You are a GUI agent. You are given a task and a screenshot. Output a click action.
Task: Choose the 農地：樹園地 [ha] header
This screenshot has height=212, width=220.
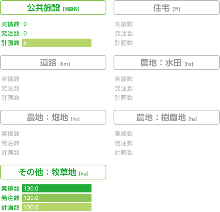pos(166,117)
